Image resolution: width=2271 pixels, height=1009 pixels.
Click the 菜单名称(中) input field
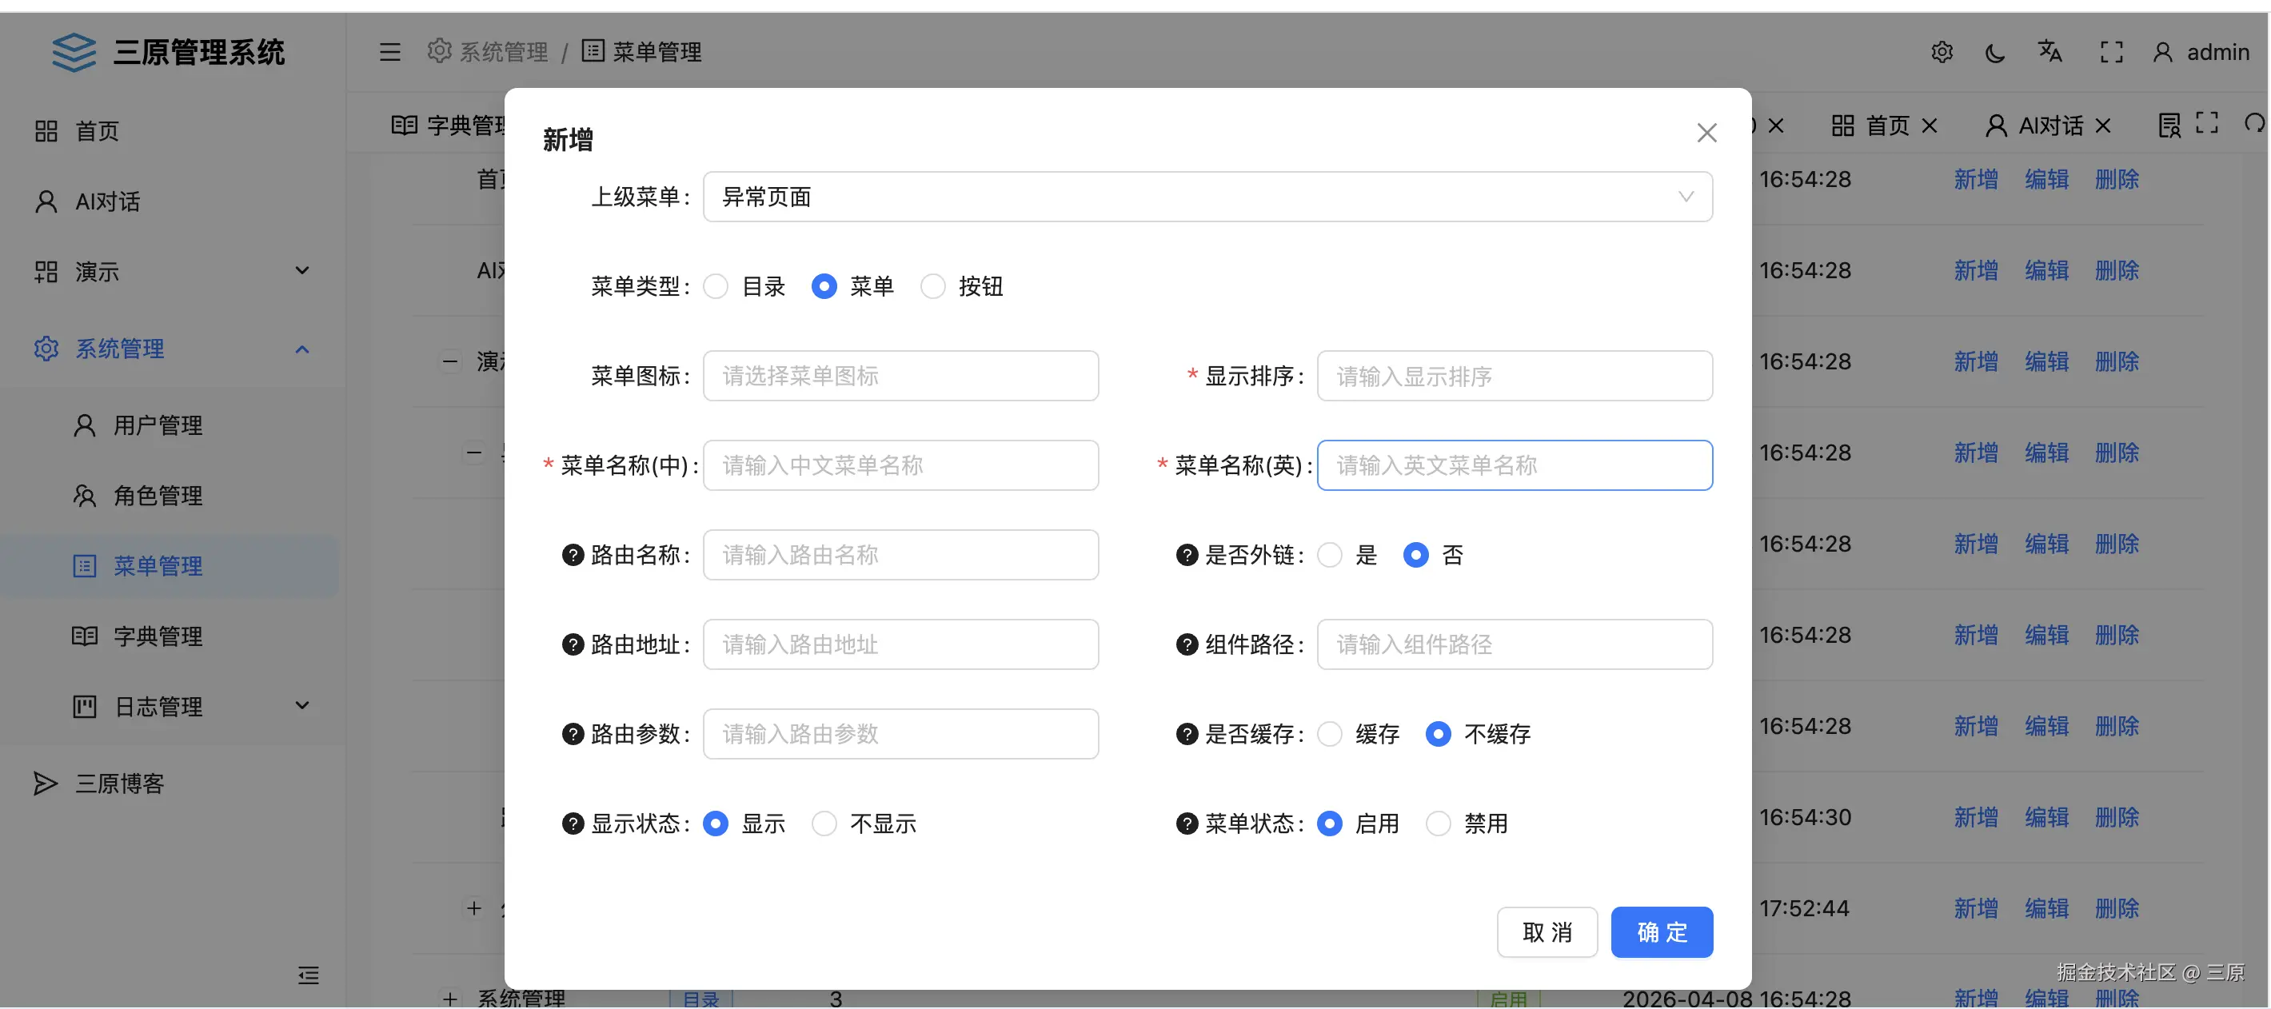(900, 465)
